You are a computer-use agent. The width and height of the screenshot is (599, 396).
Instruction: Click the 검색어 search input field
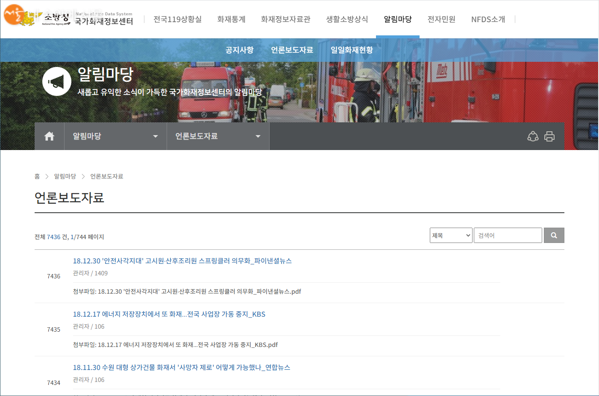[x=508, y=235]
